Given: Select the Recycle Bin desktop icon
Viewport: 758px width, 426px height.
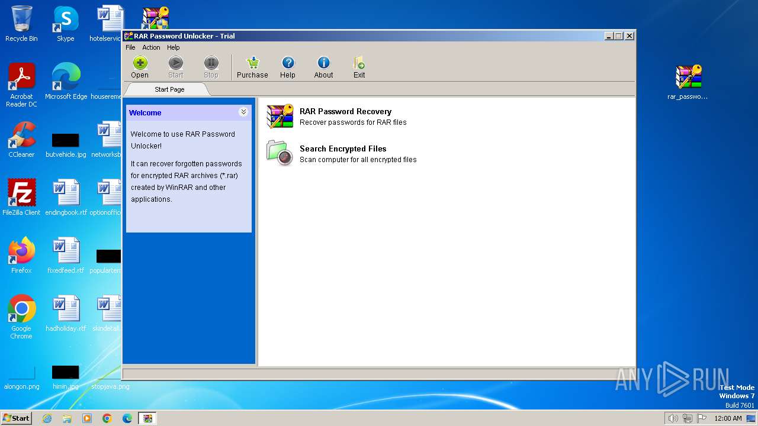Looking at the screenshot, I should pyautogui.click(x=21, y=24).
